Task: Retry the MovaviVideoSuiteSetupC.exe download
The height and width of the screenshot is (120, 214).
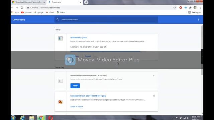Action: (75, 86)
